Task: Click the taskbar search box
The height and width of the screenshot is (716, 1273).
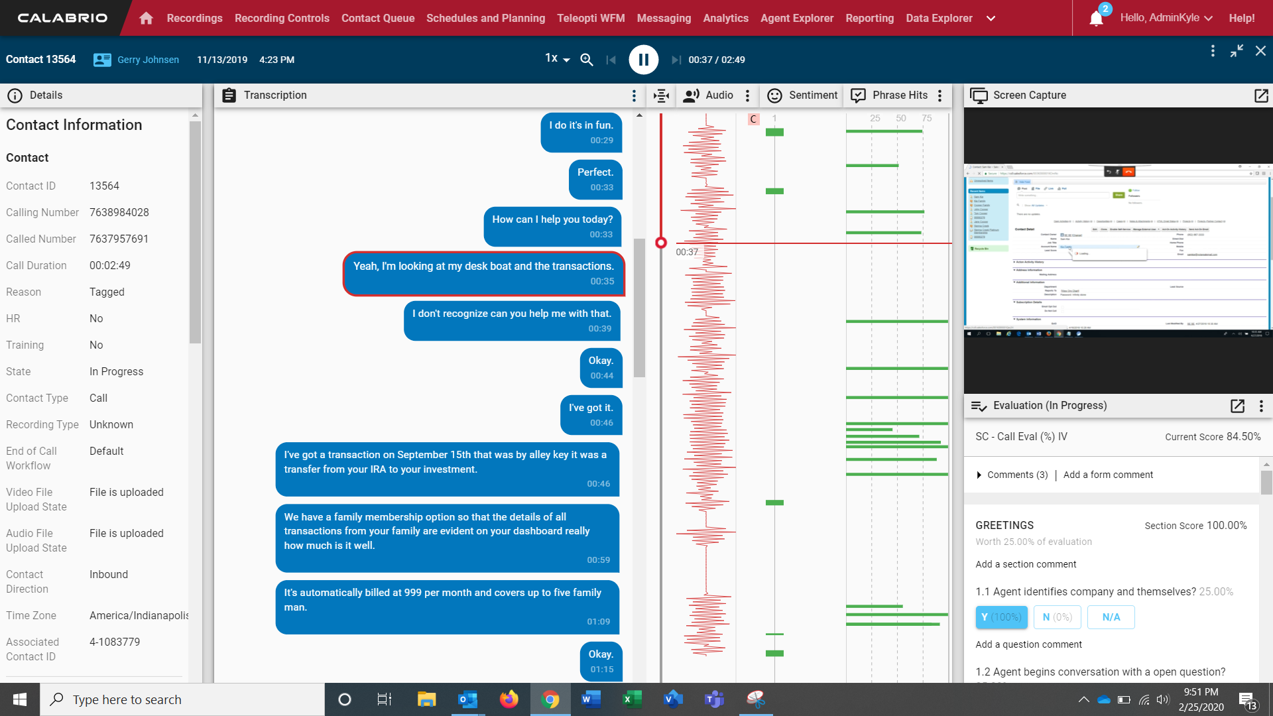Action: coord(182,699)
